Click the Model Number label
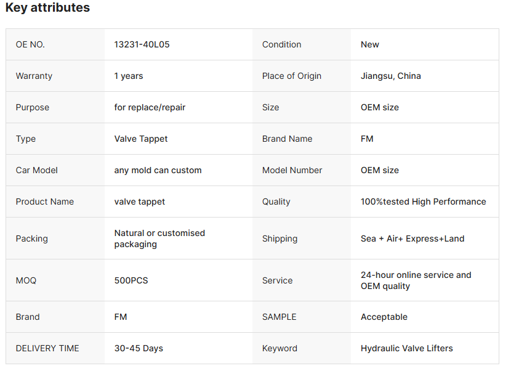This screenshot has width=511, height=371. pos(292,170)
